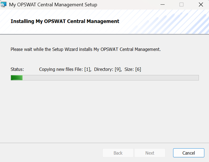This screenshot has width=209, height=162.
Task: Click the disabled Next button
Action: [150, 153]
